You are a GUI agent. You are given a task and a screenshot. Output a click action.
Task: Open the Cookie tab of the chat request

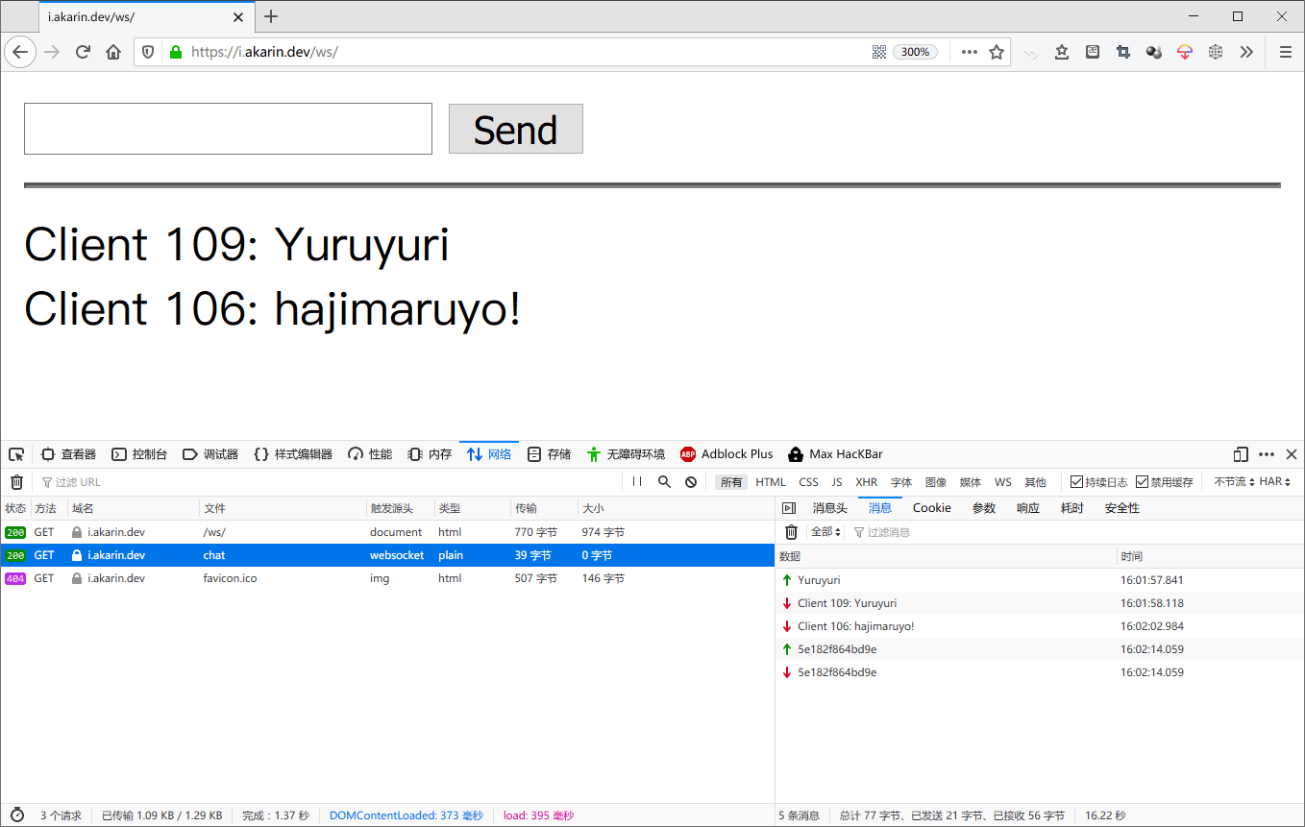pos(931,507)
